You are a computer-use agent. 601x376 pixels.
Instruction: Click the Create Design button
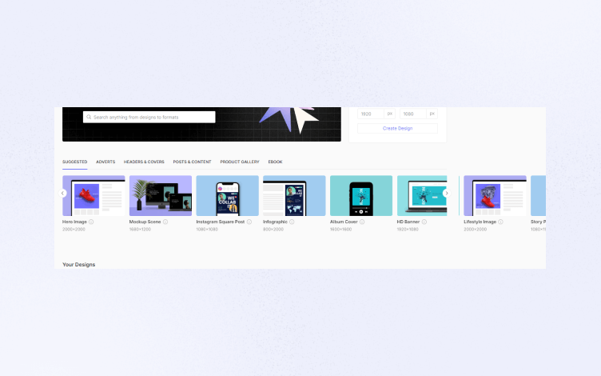coord(397,129)
